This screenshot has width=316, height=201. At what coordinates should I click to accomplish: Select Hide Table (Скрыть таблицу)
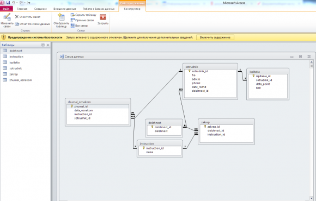pyautogui.click(x=83, y=15)
